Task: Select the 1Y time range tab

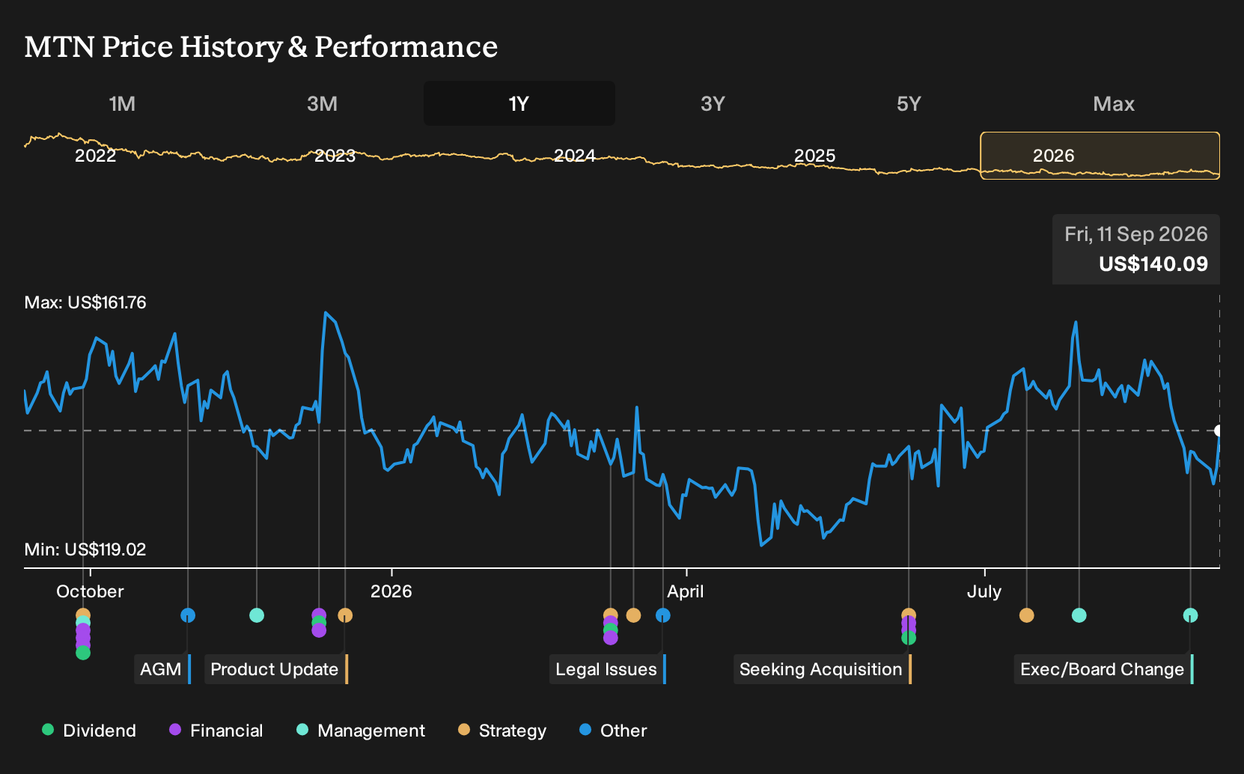Action: 519,103
